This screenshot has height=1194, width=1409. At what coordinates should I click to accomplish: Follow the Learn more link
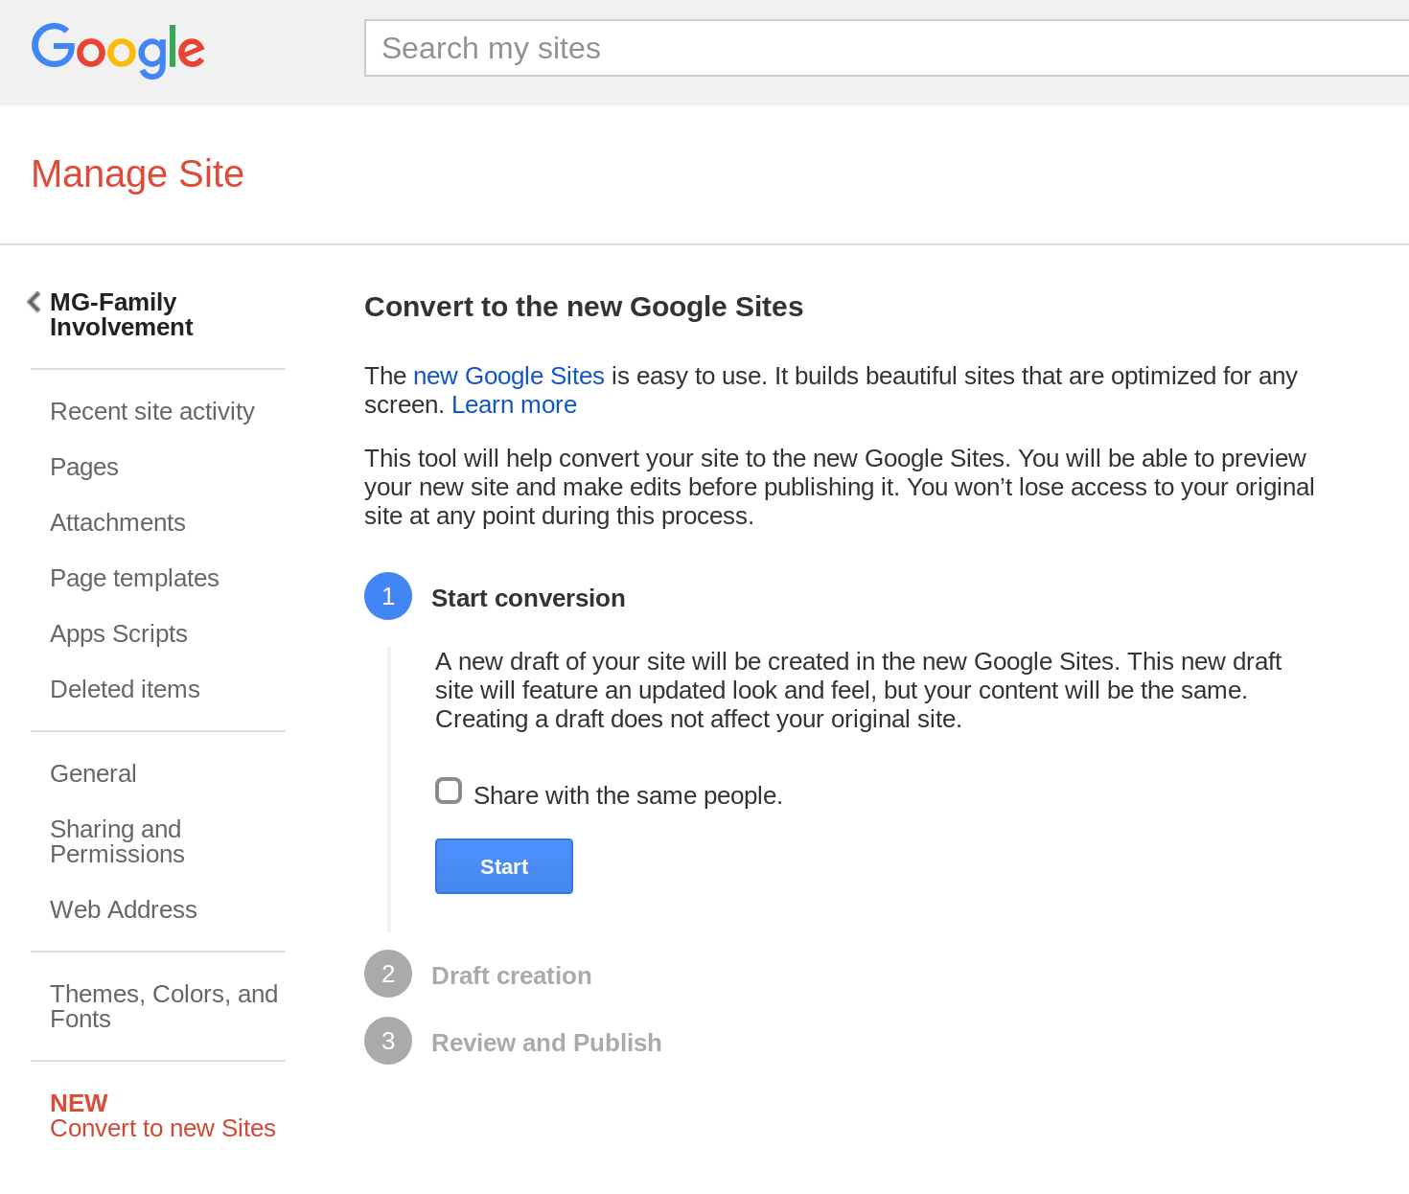[x=514, y=404]
